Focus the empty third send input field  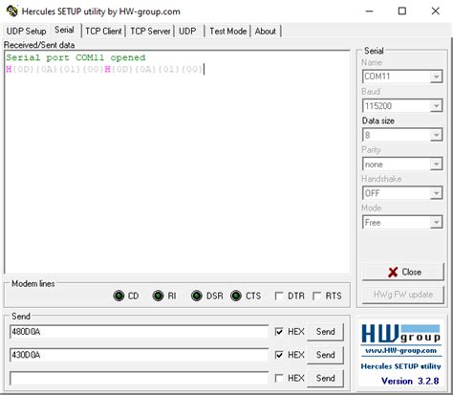[x=139, y=379]
